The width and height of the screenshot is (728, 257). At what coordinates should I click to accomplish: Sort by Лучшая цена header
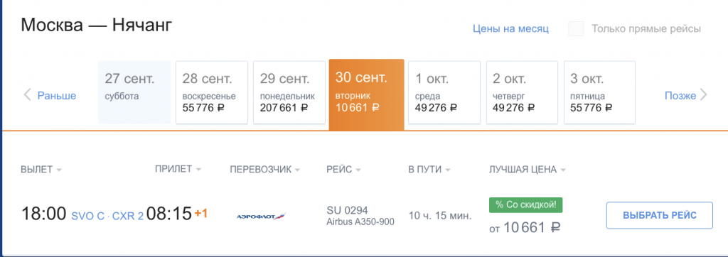[528, 170]
